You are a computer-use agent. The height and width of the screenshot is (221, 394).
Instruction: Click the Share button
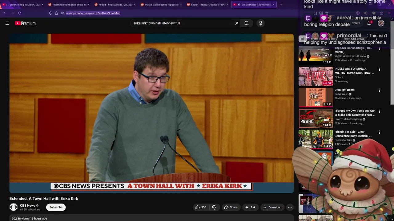coord(231,207)
